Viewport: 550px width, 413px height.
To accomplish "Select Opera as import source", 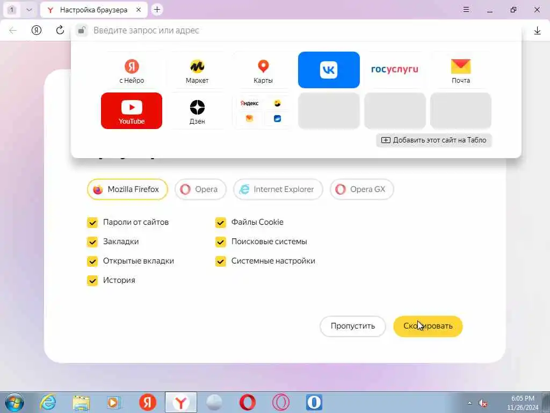I will tap(201, 189).
